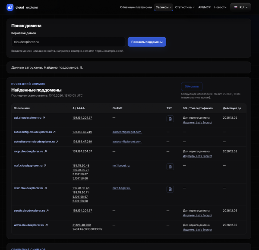Image resolution: width=259 pixels, height=250 pixels.
Task: Click IP 5.101.158.67 in mx1 row
Action: [80, 174]
